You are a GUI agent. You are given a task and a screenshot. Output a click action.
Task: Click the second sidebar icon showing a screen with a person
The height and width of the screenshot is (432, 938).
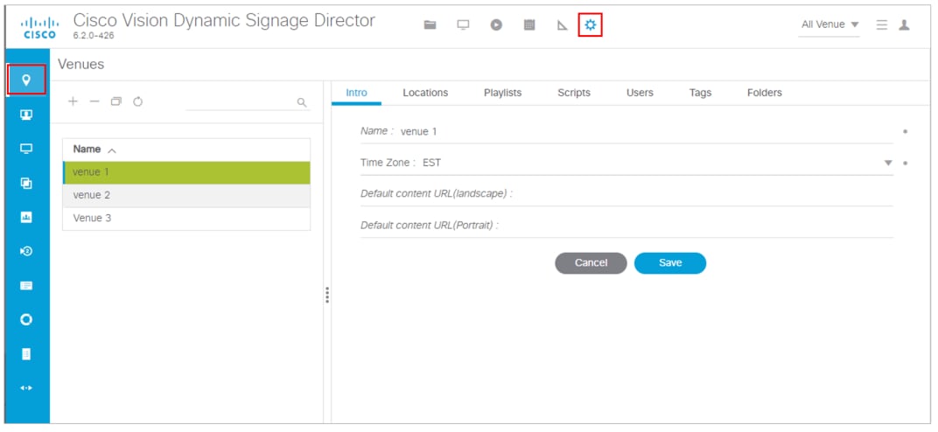coord(25,115)
